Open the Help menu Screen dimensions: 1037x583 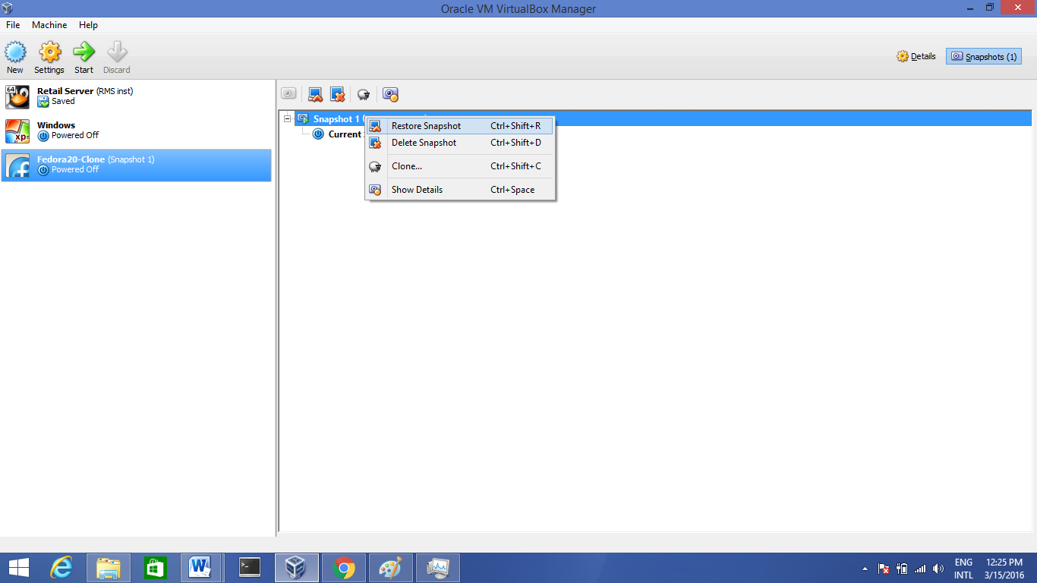[88, 25]
